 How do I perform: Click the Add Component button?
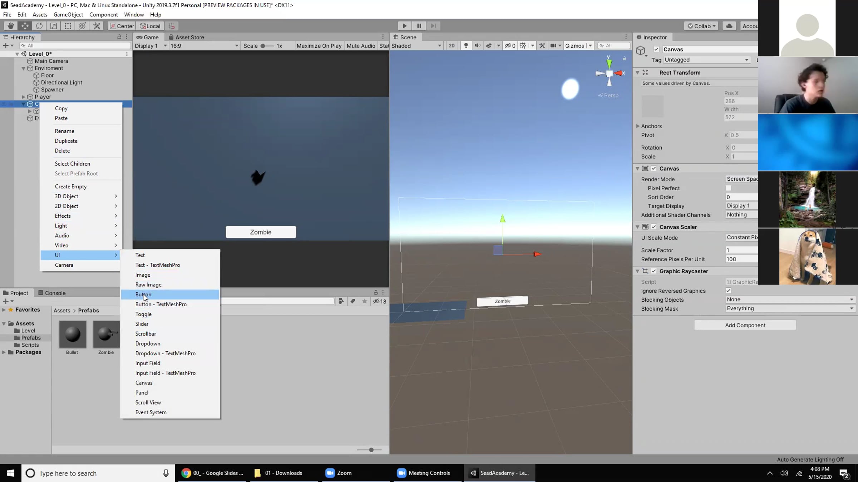pos(745,325)
